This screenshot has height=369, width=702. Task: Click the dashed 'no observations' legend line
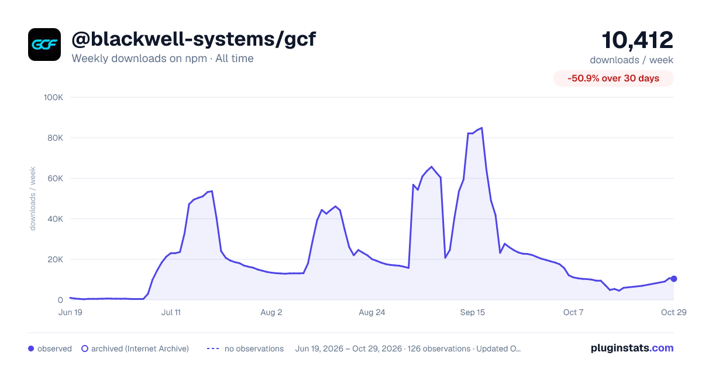pyautogui.click(x=212, y=348)
